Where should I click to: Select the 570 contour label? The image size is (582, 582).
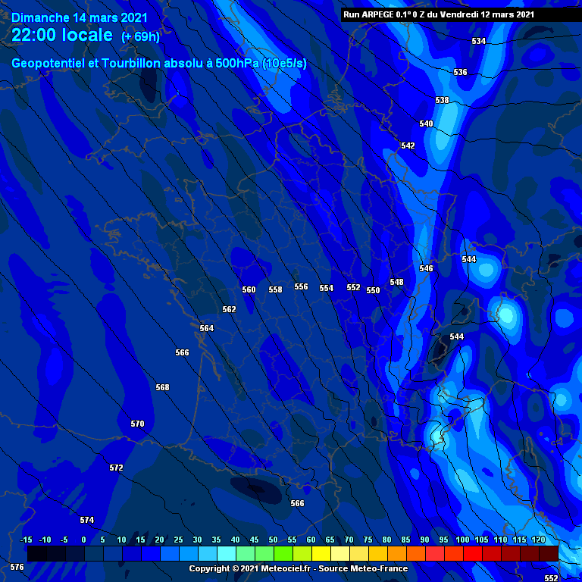pos(137,424)
